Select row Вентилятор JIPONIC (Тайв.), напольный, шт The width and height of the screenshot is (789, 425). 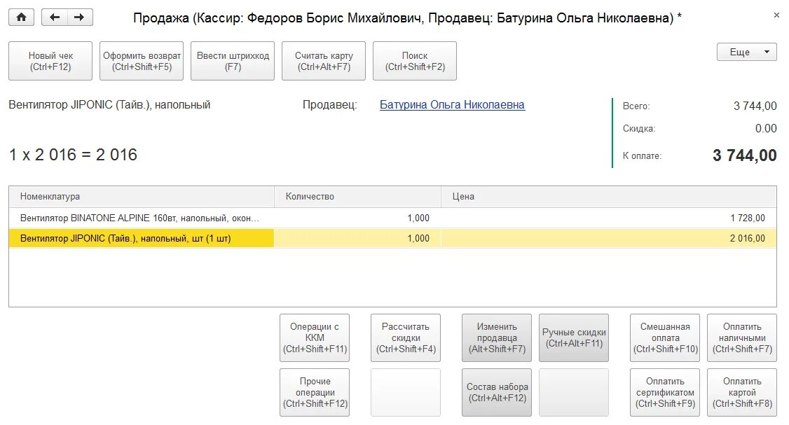tap(392, 238)
